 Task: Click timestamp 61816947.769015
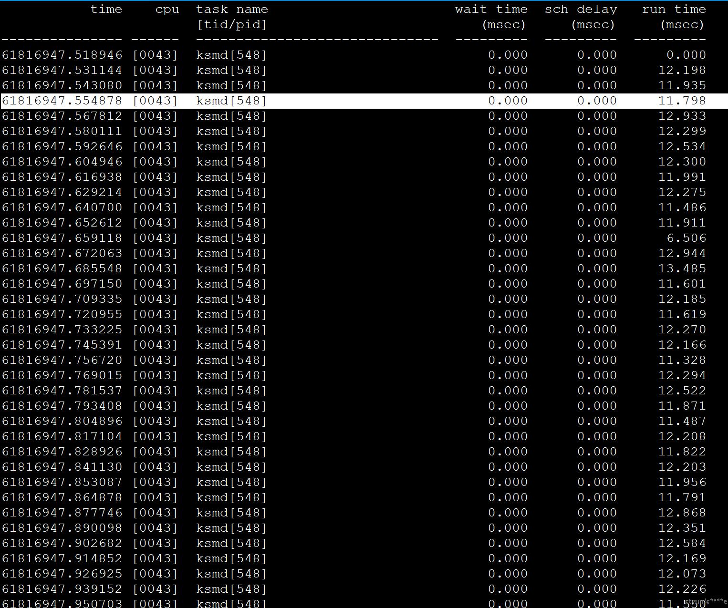pyautogui.click(x=62, y=375)
